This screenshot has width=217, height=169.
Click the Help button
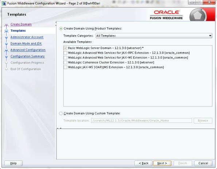(x=13, y=163)
